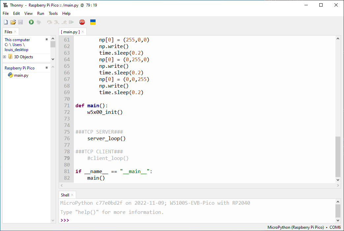The width and height of the screenshot is (344, 231).
Task: Click the Thonny app logo in title bar
Action: pyautogui.click(x=6, y=5)
